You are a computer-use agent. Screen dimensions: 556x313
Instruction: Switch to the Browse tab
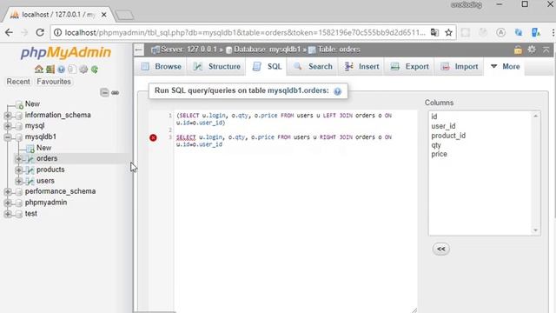pyautogui.click(x=161, y=67)
